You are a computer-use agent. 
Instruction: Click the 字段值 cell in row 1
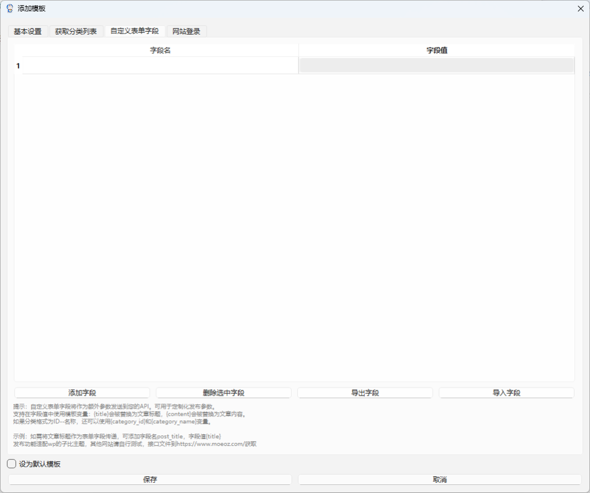tap(437, 66)
